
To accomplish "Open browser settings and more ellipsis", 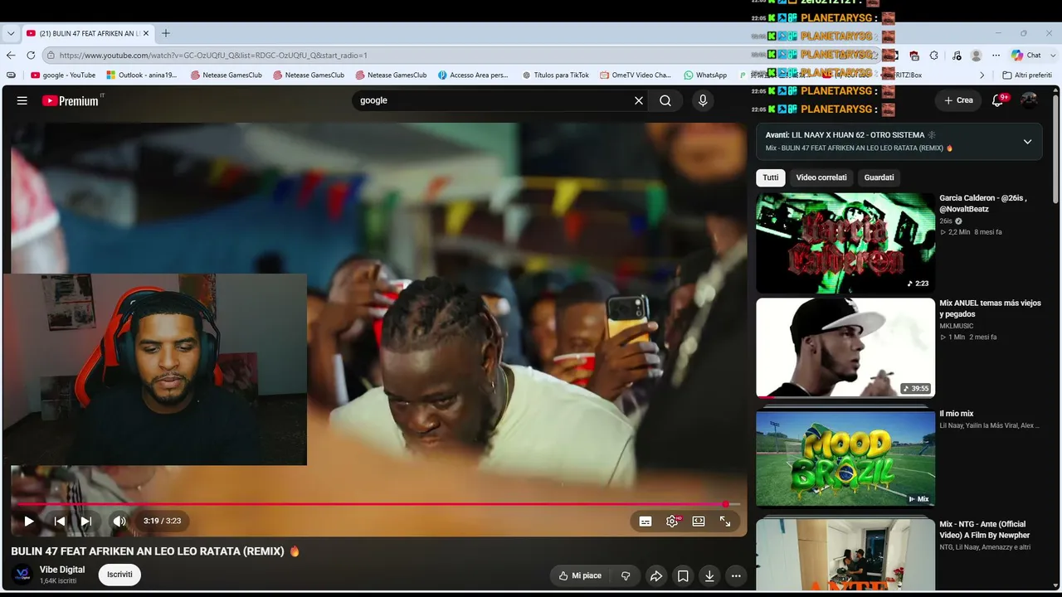I will [996, 56].
